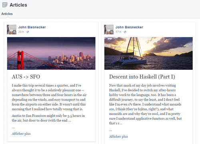Open John Biesnecker's avatar on the 17 h post

(109, 30)
